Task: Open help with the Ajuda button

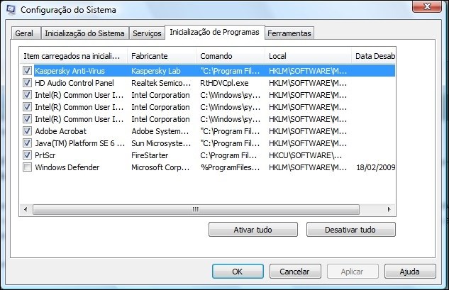Action: [409, 271]
